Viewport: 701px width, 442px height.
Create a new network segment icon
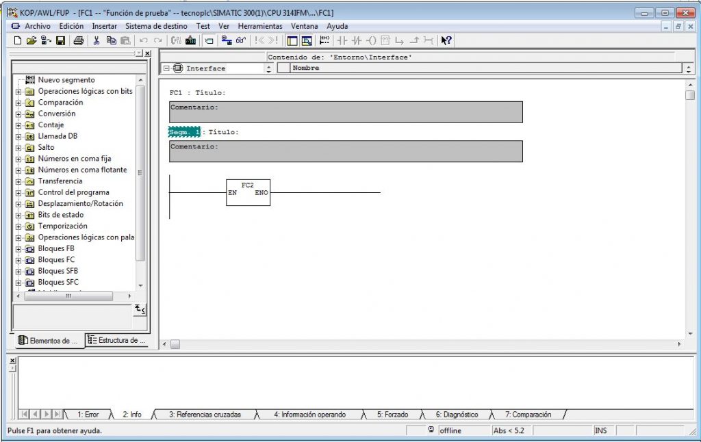[x=324, y=40]
